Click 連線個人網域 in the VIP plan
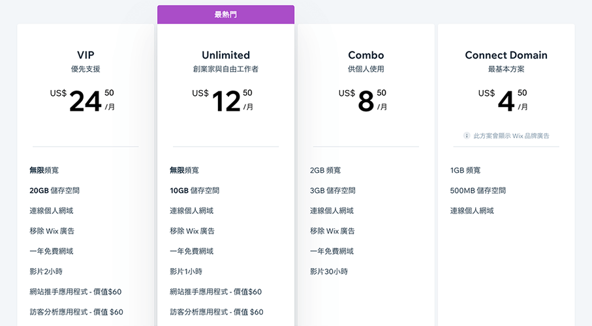Image resolution: width=592 pixels, height=326 pixels. pyautogui.click(x=52, y=211)
